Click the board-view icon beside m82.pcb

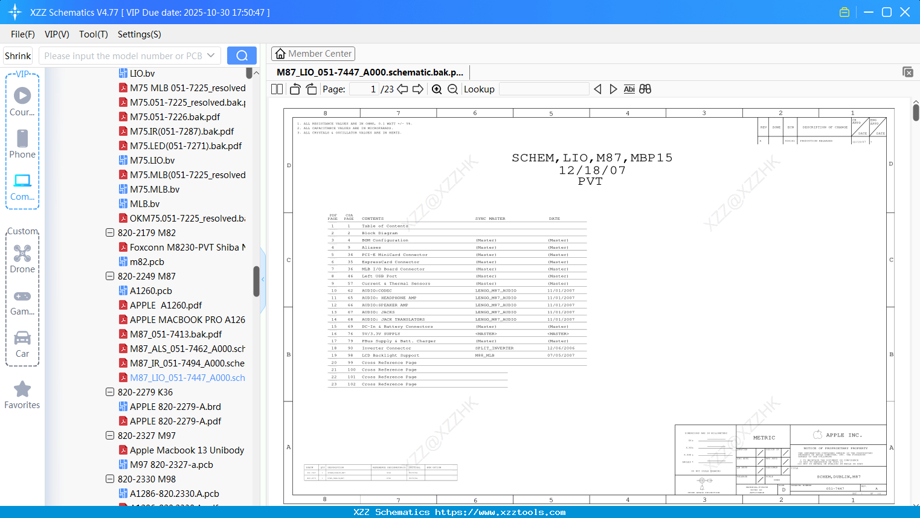[x=123, y=262]
